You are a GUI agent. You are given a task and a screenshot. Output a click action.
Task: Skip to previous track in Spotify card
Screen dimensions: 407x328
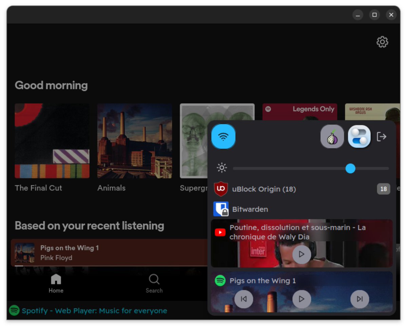[x=244, y=299]
